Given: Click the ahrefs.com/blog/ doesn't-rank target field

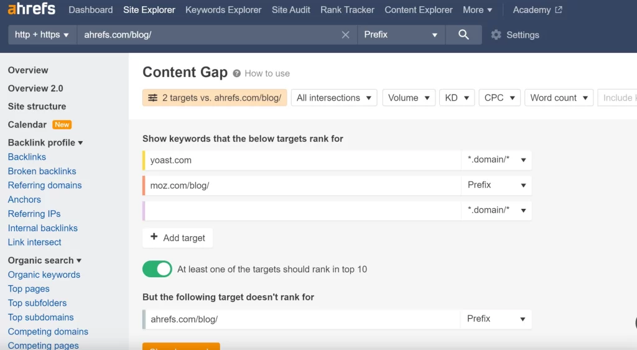Looking at the screenshot, I should point(303,319).
